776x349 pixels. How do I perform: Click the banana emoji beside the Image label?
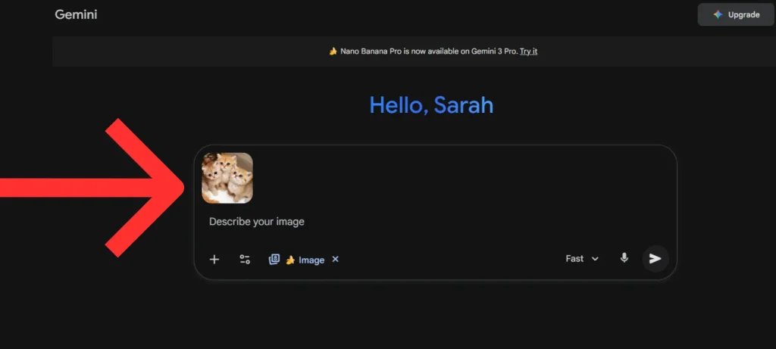(290, 260)
